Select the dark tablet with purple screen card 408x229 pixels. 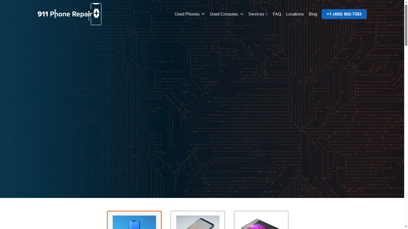coord(261,220)
